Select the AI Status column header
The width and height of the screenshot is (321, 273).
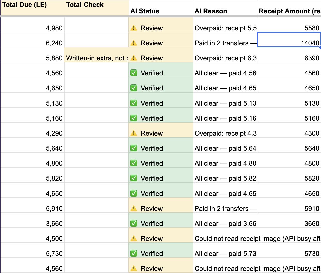pyautogui.click(x=161, y=8)
